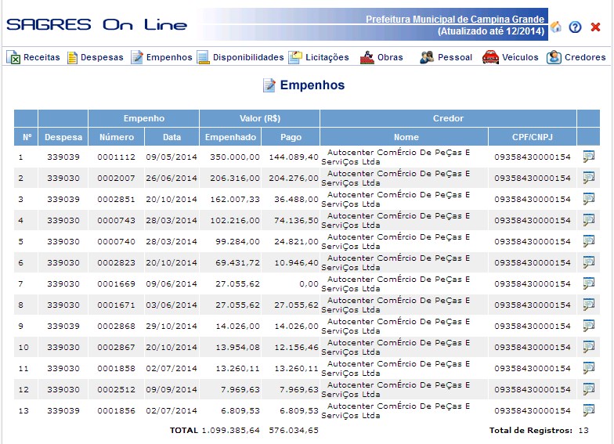Sort by Despesa column header
Viewport: 614px width, 444px height.
click(x=63, y=137)
